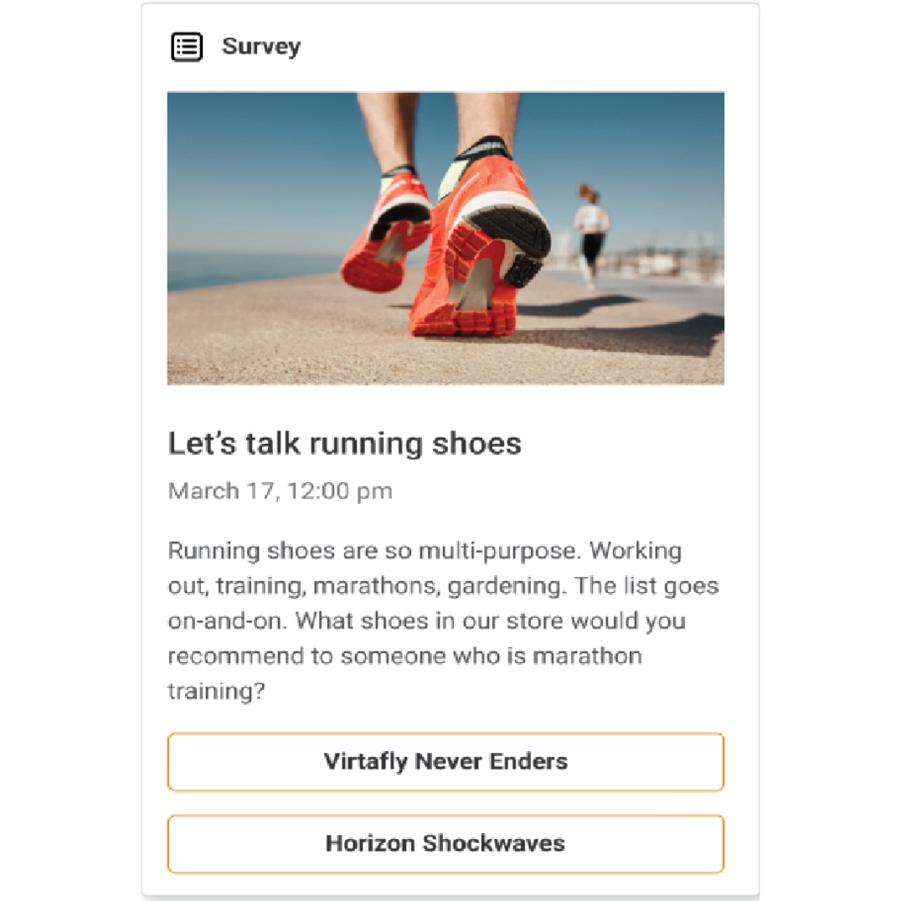This screenshot has height=901, width=901.
Task: Click the March 17, 12:00 pm timestamp
Action: (x=280, y=492)
